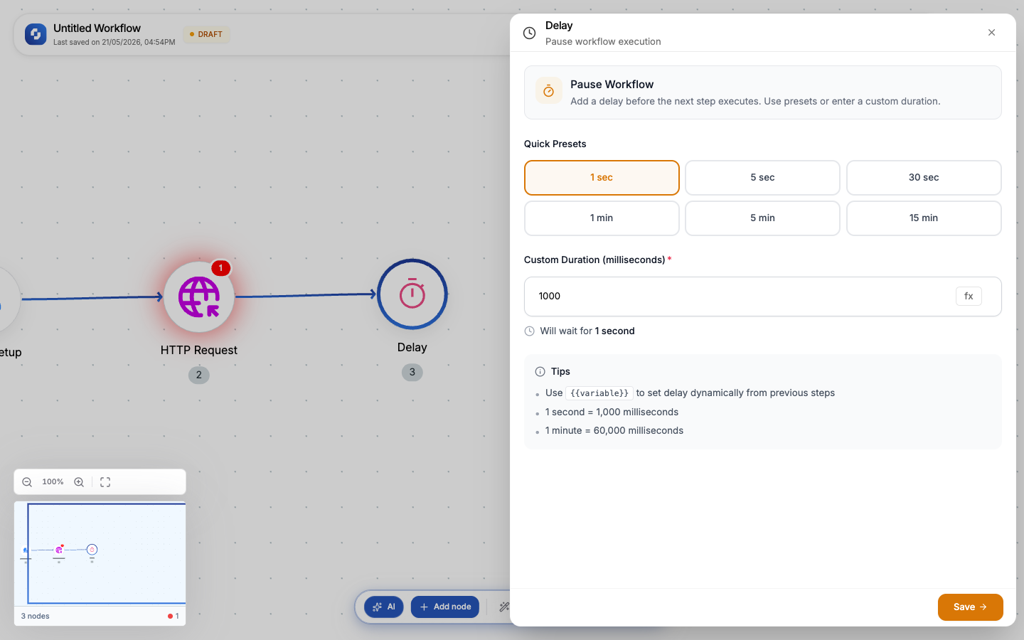Select the HTTP Request globe node
Viewport: 1024px width, 640px height.
(x=199, y=297)
